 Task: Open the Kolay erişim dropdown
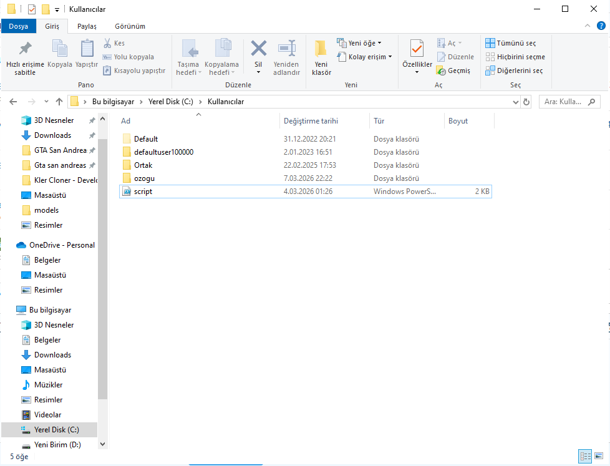point(364,57)
